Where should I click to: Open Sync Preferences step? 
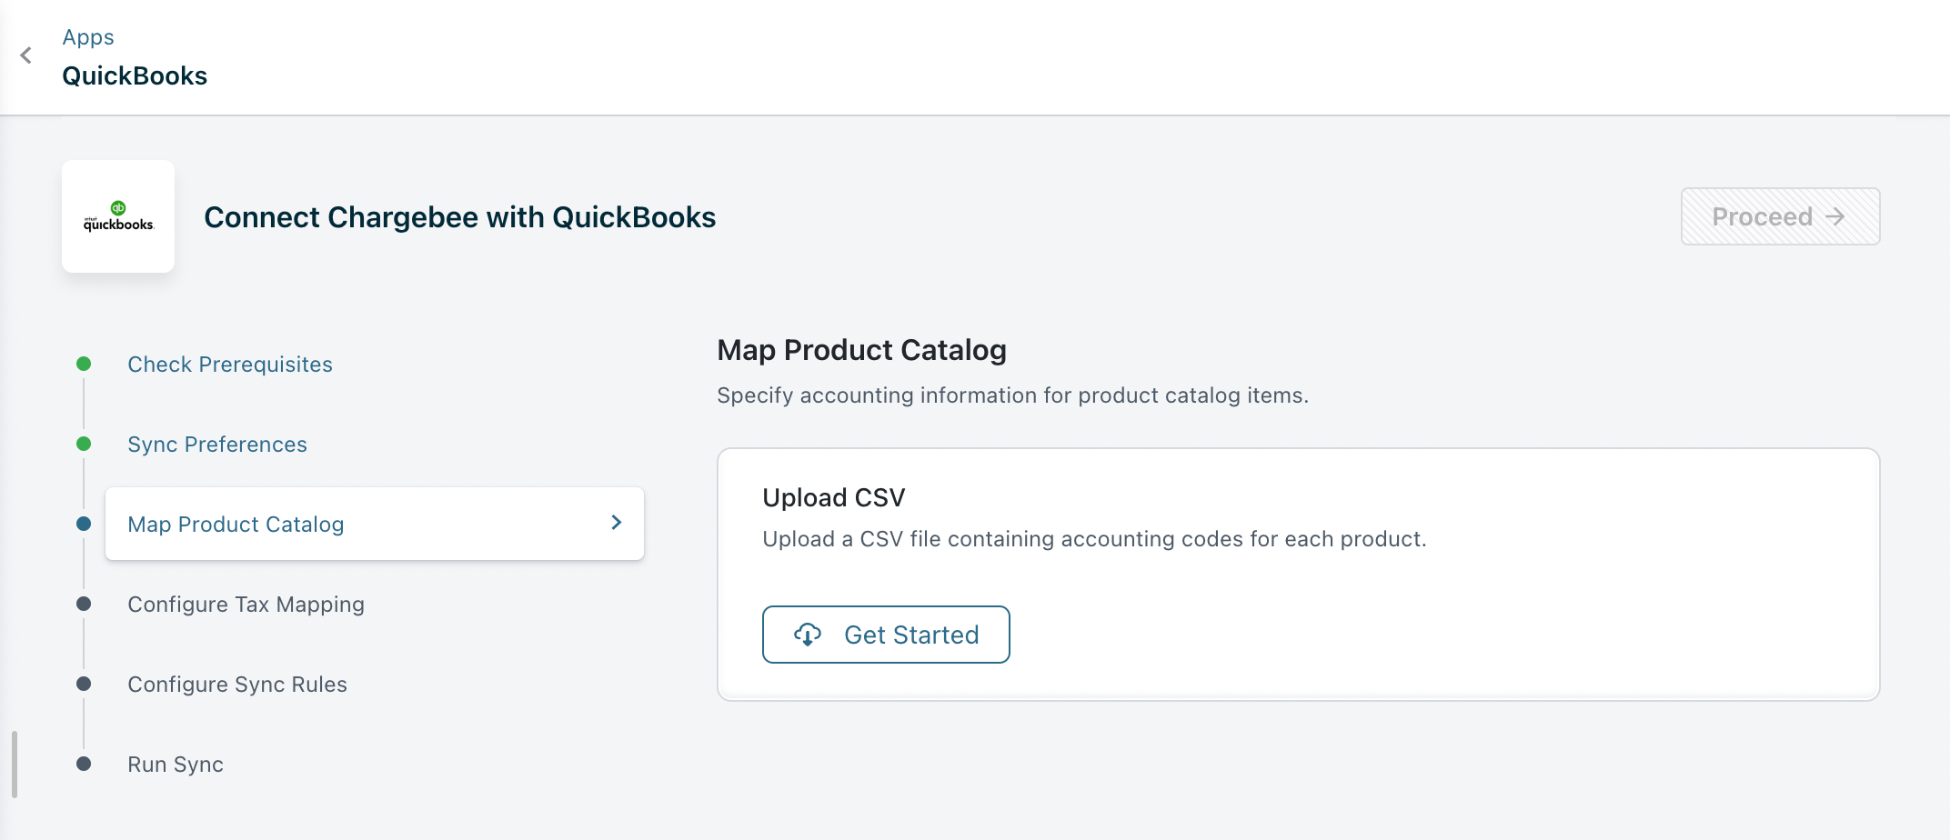coord(217,445)
